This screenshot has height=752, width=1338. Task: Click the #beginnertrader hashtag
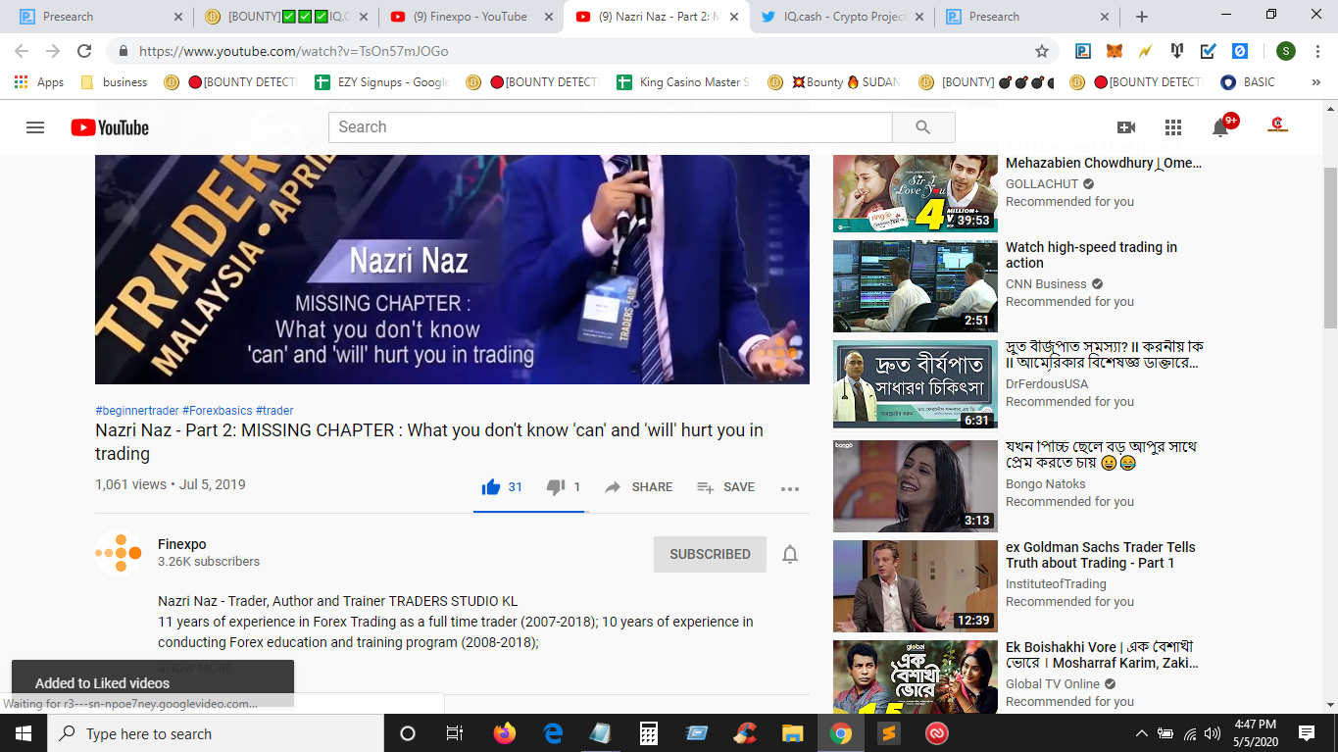click(137, 411)
